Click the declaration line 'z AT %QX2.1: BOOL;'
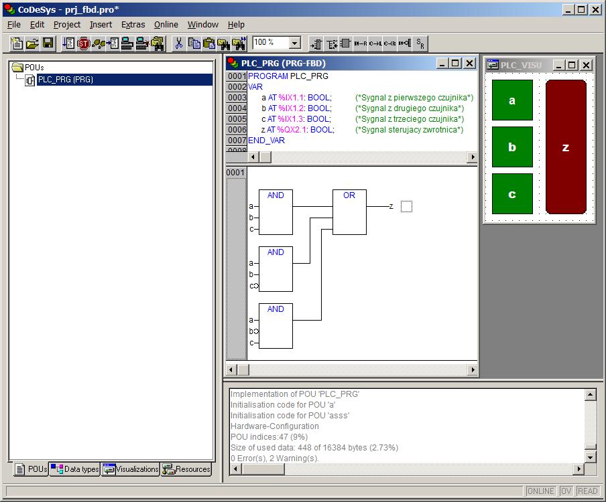 [x=298, y=130]
